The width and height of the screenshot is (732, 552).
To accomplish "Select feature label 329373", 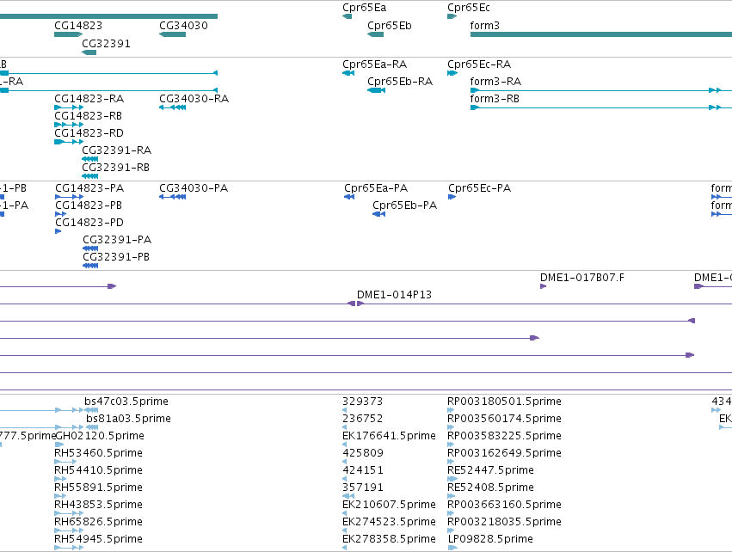I will (363, 402).
